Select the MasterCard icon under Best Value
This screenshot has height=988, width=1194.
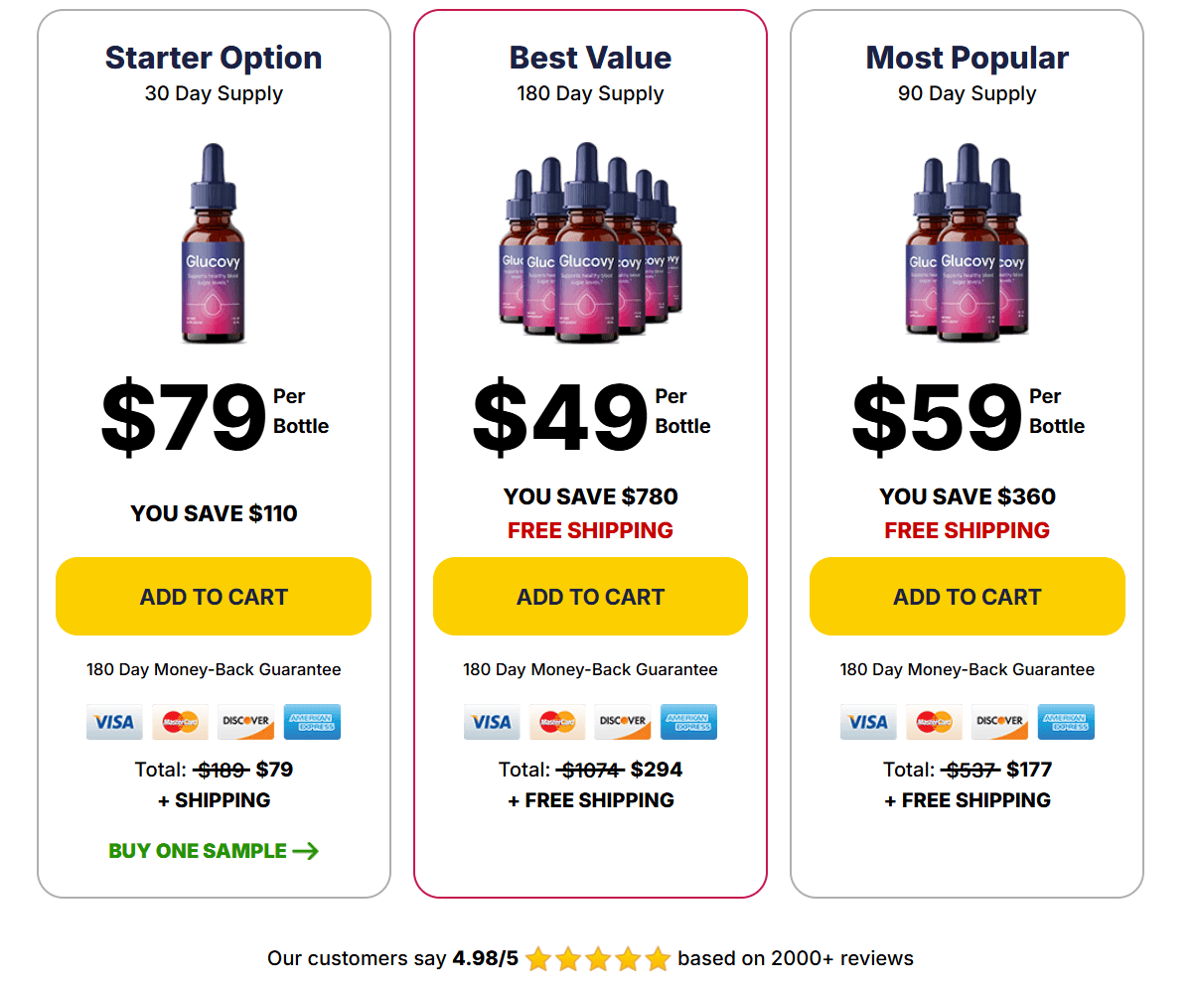(x=556, y=722)
